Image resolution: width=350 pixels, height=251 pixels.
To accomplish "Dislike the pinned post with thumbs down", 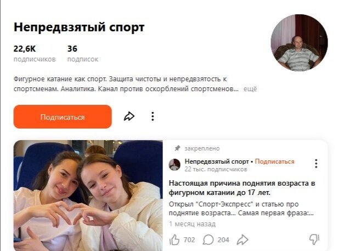I will click(314, 239).
